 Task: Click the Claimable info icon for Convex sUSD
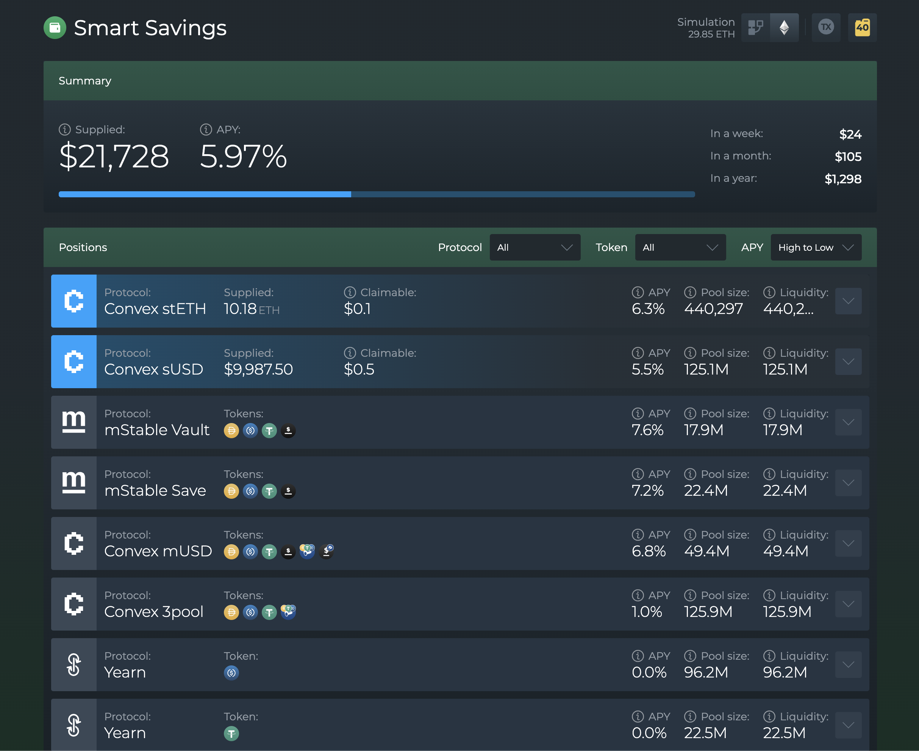tap(350, 353)
